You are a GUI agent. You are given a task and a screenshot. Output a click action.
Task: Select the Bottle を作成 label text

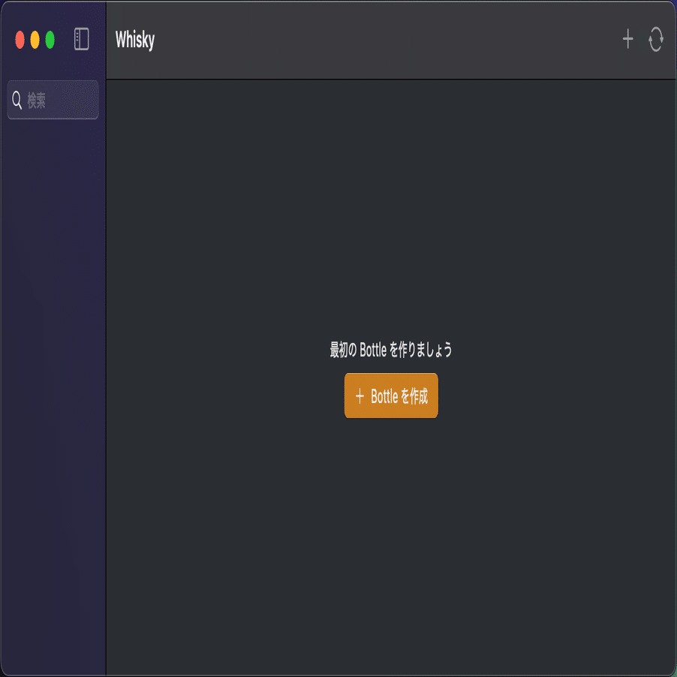tap(399, 396)
